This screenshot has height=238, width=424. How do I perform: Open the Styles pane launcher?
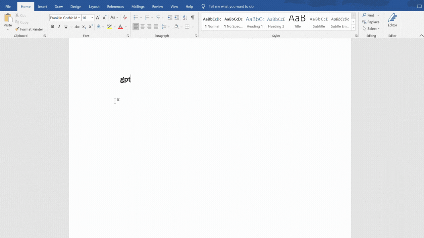coord(356,36)
